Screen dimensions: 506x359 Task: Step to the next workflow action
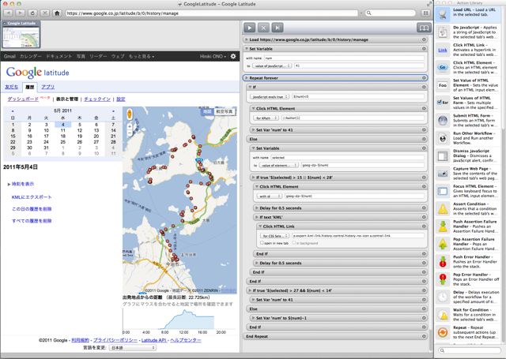pyautogui.click(x=278, y=28)
